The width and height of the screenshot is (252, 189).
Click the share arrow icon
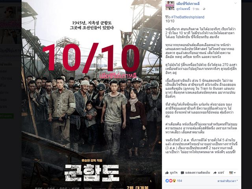[x=215, y=173]
